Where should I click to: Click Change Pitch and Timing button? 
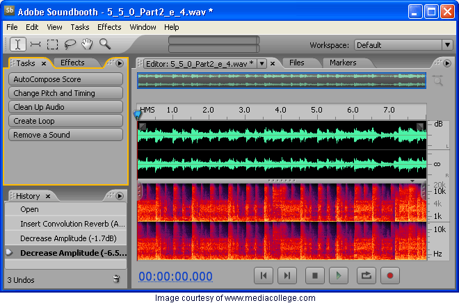tap(66, 93)
